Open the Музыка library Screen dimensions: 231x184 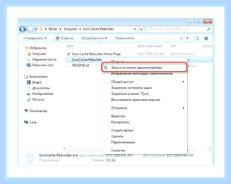[38, 100]
